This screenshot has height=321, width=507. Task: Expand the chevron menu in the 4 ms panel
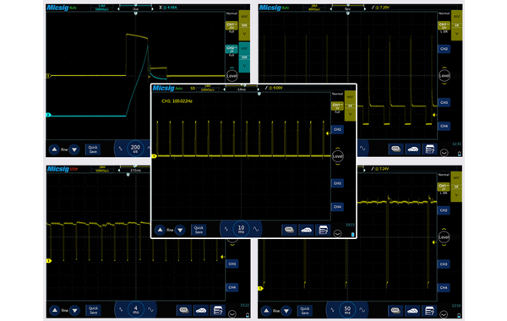(232, 313)
